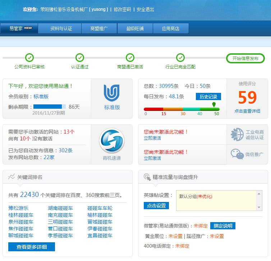Click the 商盟通已激活 green checkmark icon
Image resolution: width=271 pixels, height=261 pixels.
pos(130,58)
